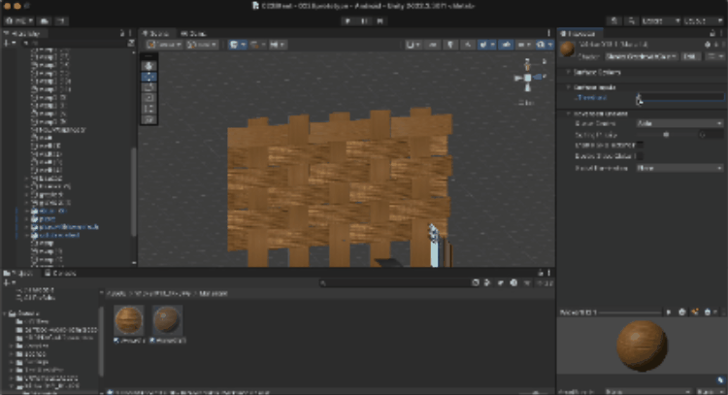Click the preview lighting icon

pos(695,313)
